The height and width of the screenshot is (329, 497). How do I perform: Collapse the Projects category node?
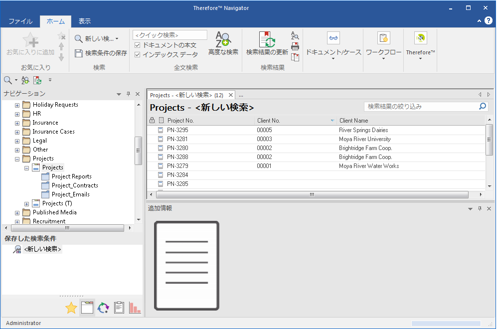pos(26,168)
